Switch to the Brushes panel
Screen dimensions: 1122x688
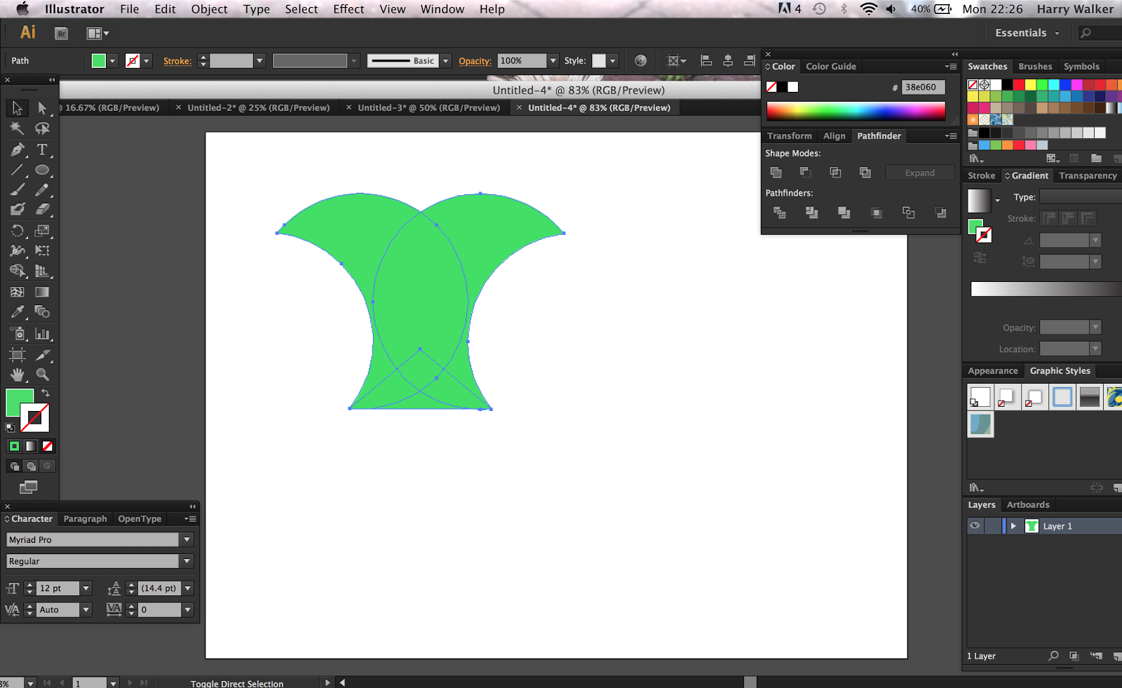point(1034,66)
